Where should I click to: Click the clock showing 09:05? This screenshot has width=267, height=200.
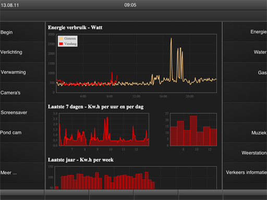[x=130, y=5]
